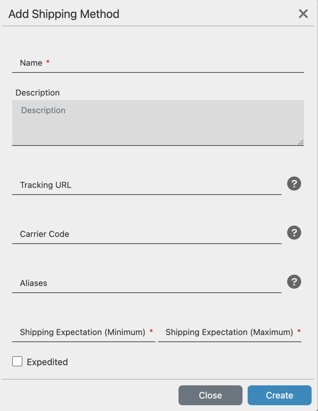
Task: Click the Create button
Action: pyautogui.click(x=280, y=395)
